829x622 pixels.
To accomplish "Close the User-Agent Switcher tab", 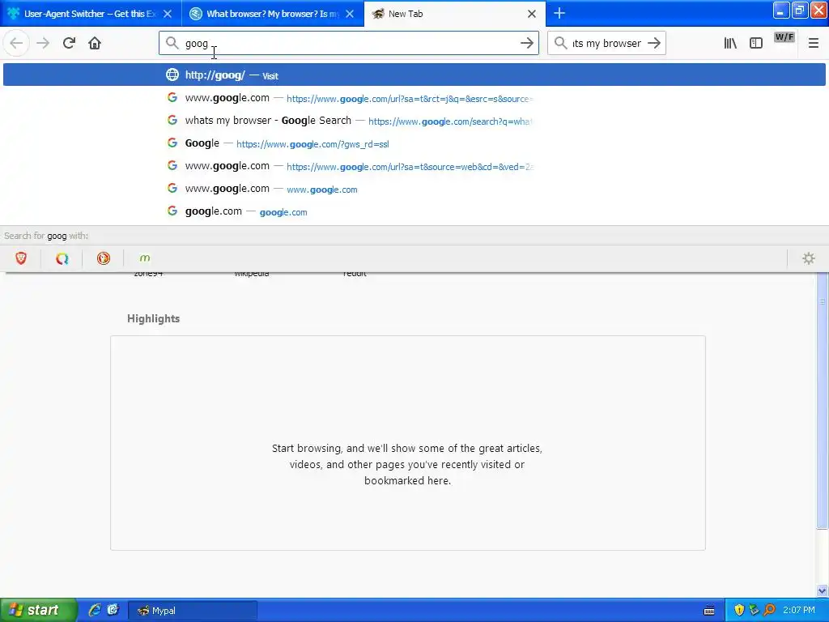I will coord(168,14).
